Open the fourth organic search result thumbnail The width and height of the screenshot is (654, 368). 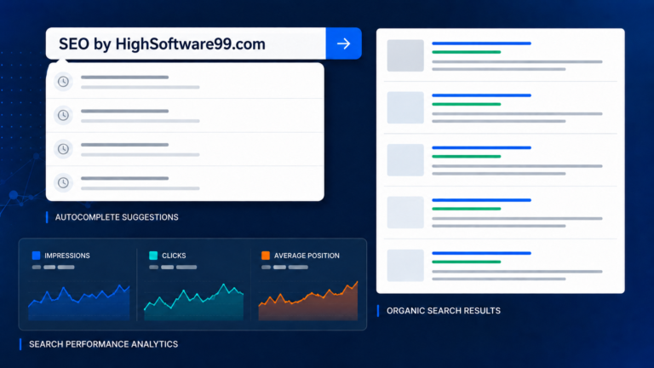[x=405, y=212]
